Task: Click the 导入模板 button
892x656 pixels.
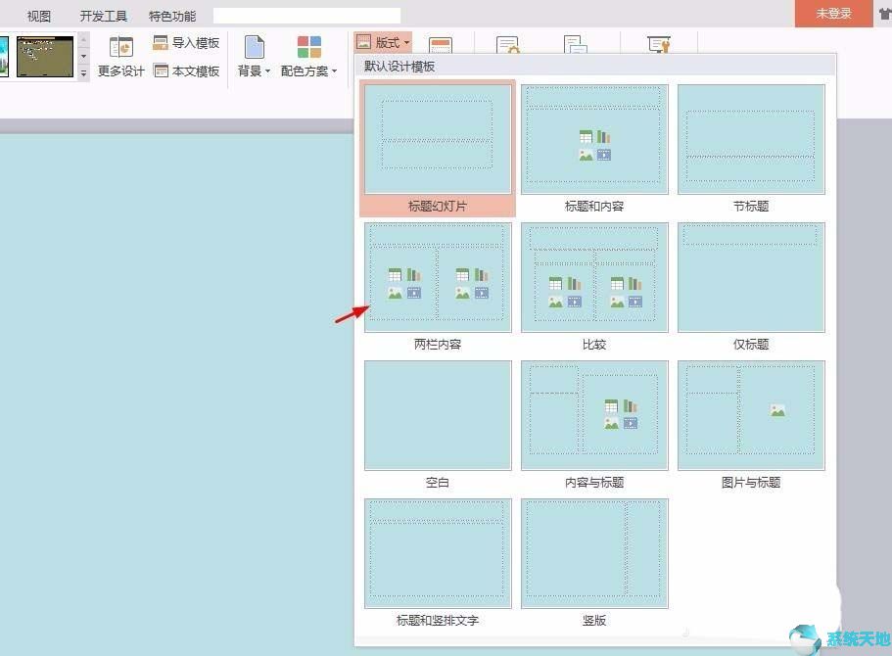Action: tap(186, 42)
